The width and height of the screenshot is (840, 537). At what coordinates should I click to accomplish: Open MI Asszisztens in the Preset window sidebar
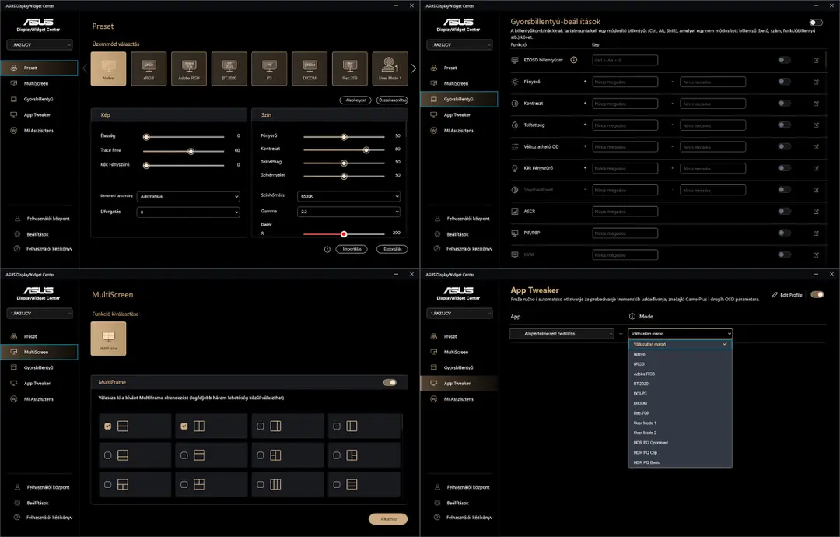39,130
